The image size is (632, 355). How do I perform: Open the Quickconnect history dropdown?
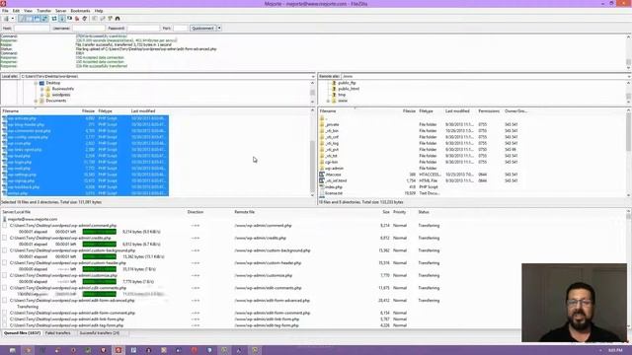[219, 29]
